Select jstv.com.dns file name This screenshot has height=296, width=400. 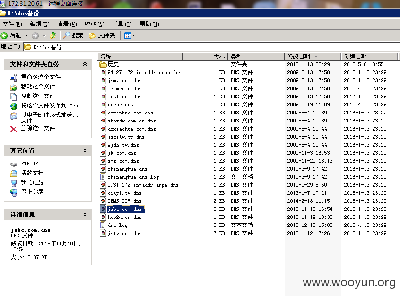(124, 233)
